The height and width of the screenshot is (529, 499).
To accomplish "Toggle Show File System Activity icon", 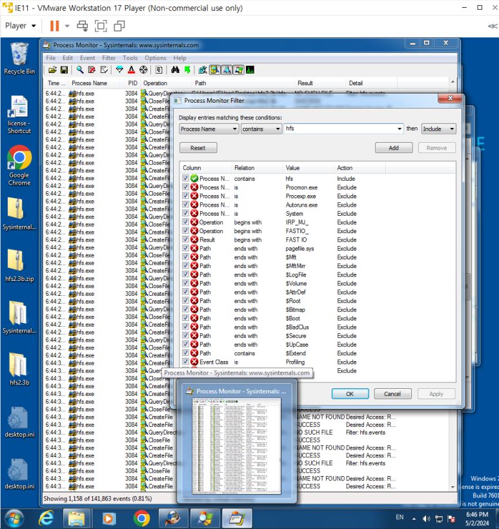I will [x=215, y=70].
